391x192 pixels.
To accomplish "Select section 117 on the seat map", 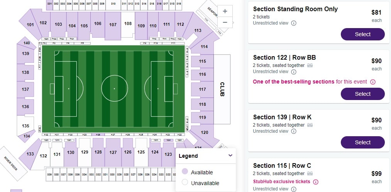I will pyautogui.click(x=202, y=89).
